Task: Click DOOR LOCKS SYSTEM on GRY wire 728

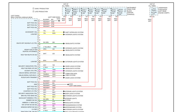Action: 73,66
